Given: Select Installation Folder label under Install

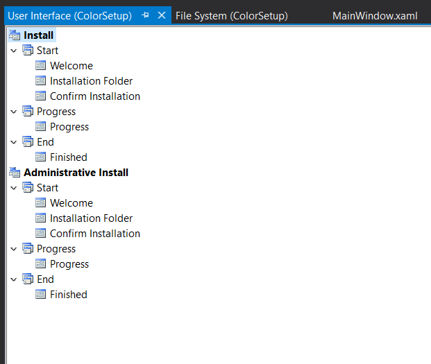Looking at the screenshot, I should (91, 81).
